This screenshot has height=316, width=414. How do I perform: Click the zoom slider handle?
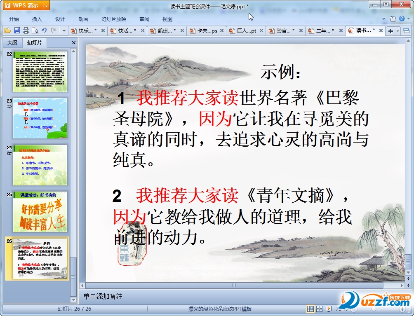373,309
